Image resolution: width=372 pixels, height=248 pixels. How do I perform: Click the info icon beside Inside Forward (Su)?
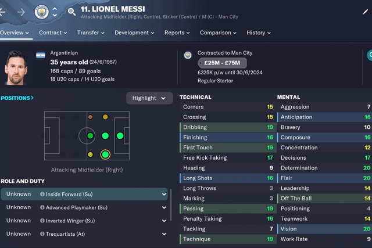pyautogui.click(x=42, y=194)
